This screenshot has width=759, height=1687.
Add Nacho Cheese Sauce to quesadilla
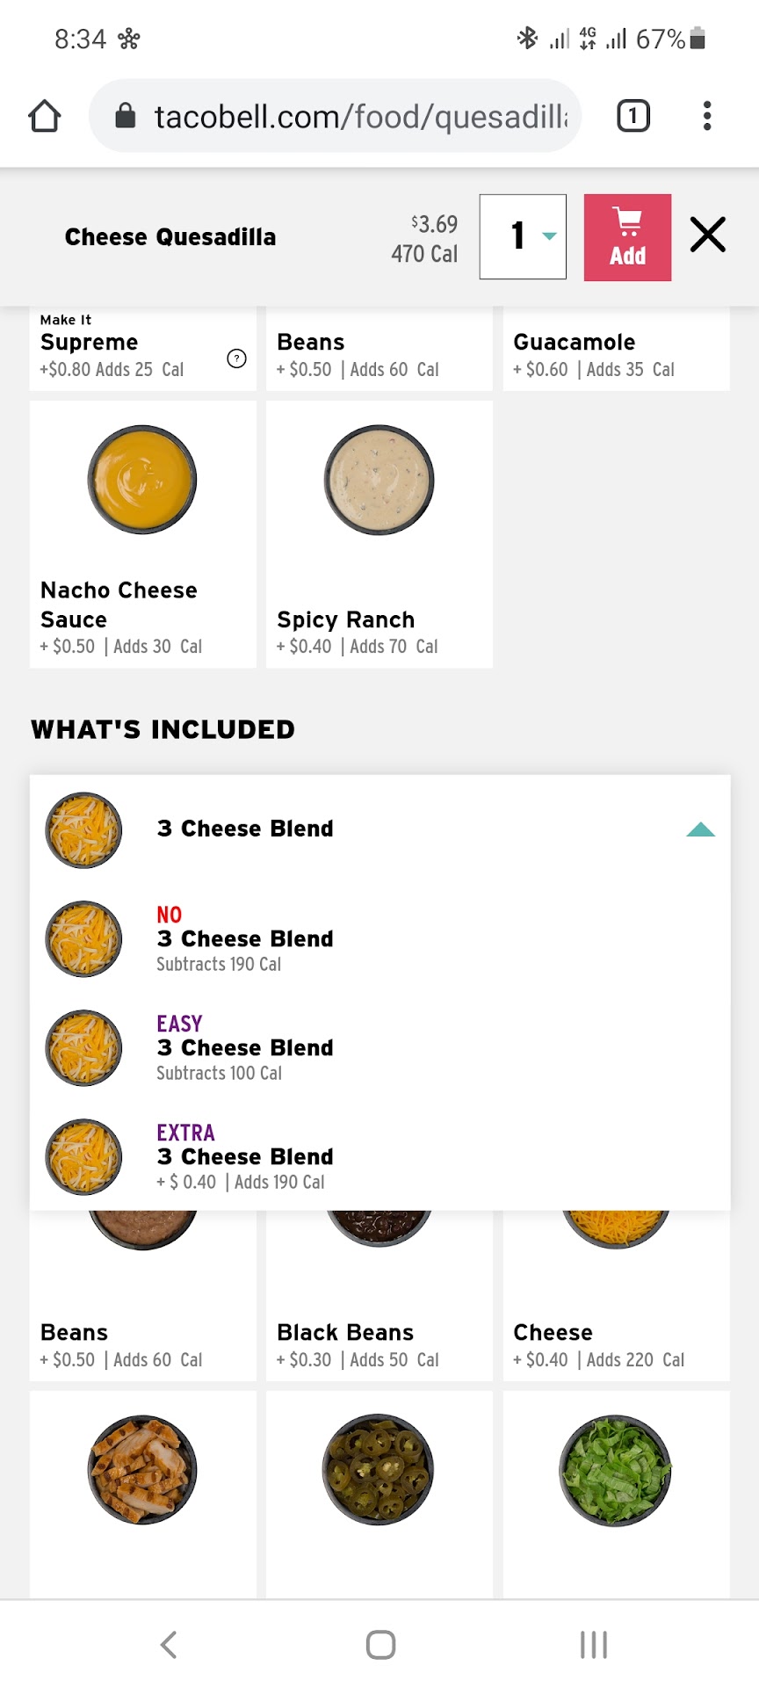(142, 534)
